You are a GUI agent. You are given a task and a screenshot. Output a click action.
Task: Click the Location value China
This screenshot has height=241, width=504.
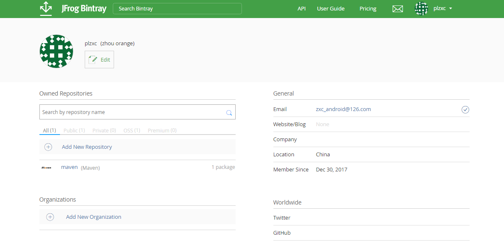pyautogui.click(x=323, y=154)
